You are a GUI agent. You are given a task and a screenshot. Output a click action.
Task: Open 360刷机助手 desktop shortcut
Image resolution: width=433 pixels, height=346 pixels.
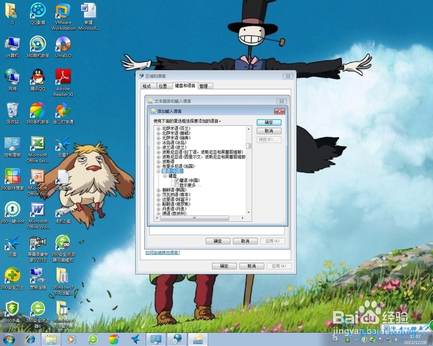coord(38,46)
